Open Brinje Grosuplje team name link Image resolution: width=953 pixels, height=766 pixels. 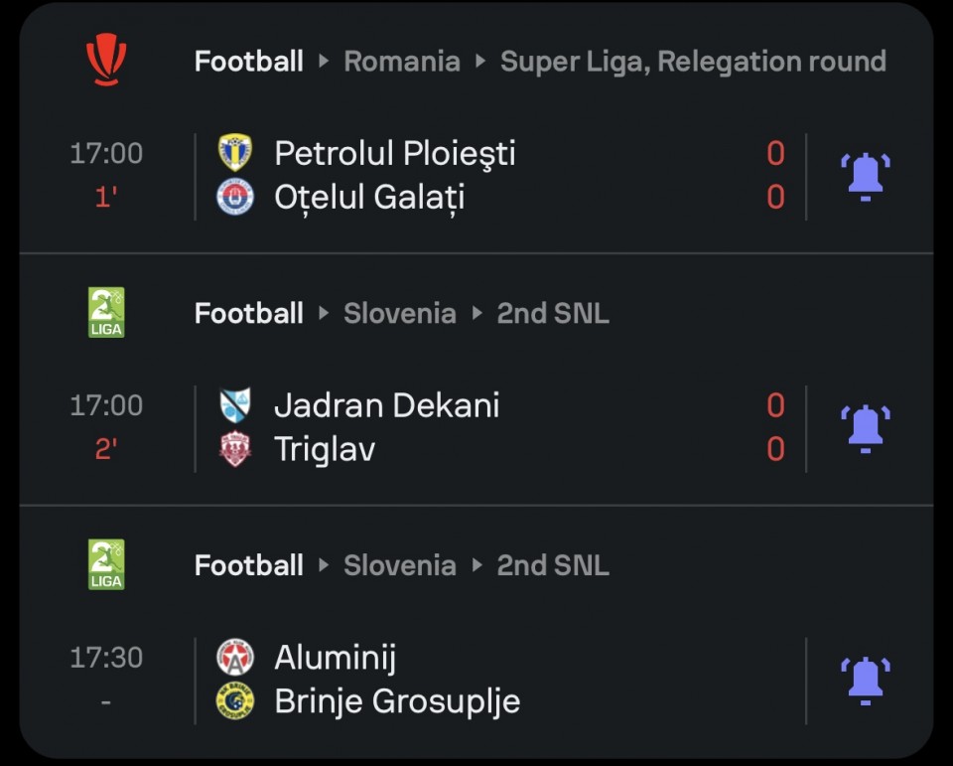[x=397, y=701]
